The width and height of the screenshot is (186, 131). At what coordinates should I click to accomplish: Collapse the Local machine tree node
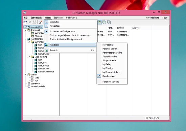(x=29, y=57)
